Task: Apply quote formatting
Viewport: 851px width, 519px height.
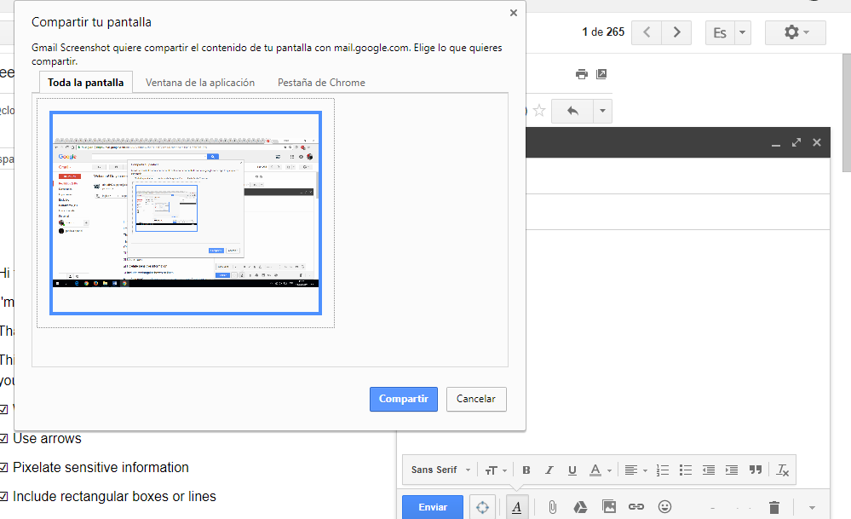Action: 756,470
